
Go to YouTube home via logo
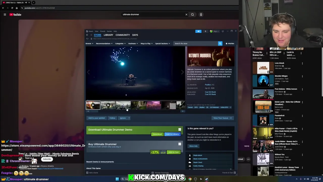pos(15,15)
